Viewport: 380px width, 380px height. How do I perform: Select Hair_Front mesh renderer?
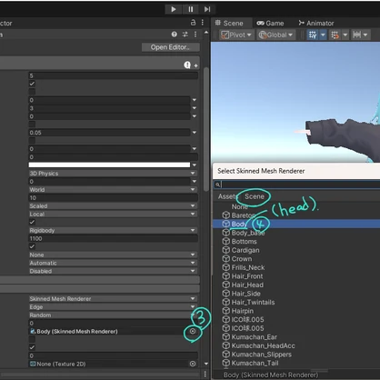click(296, 276)
